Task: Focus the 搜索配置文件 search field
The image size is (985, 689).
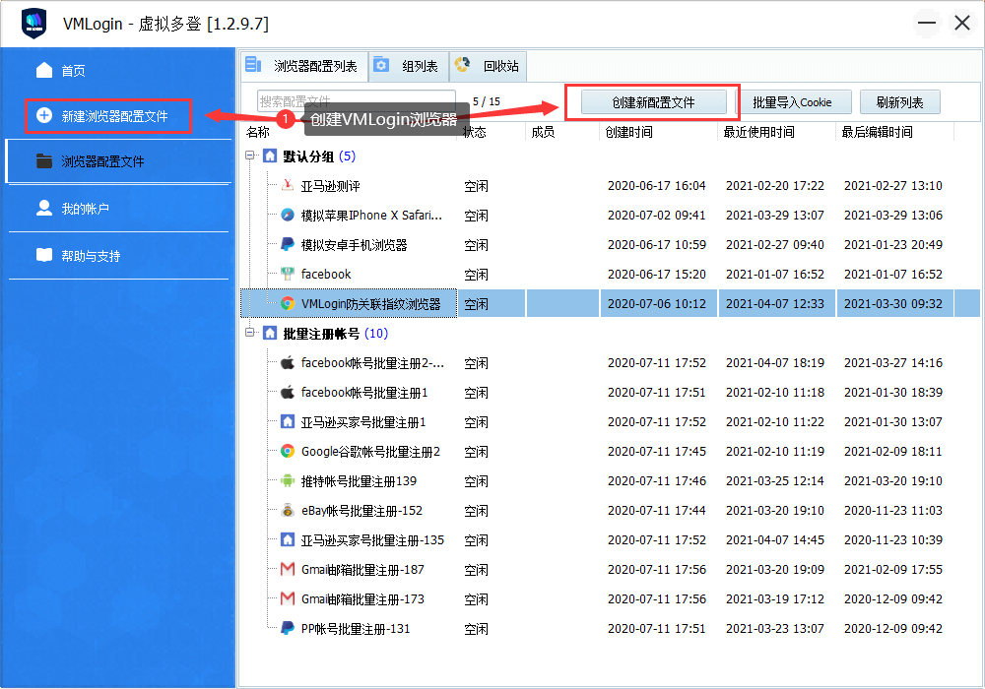Action: tap(357, 101)
